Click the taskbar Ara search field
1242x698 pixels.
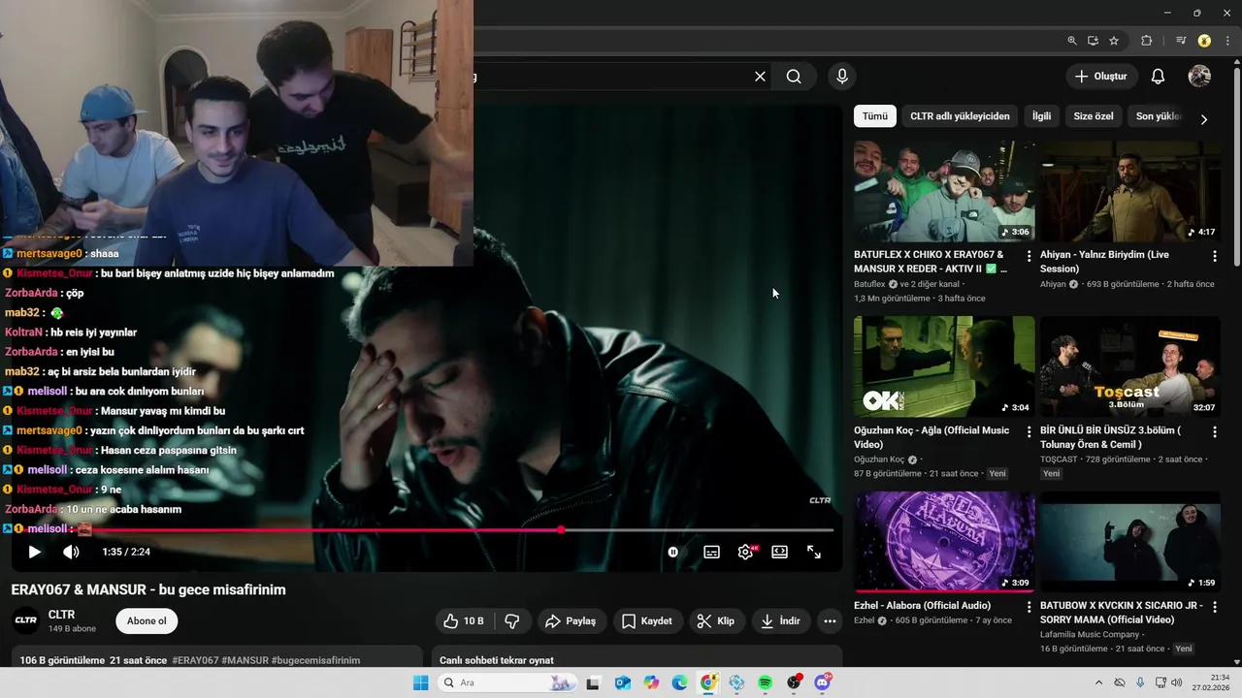coord(507,683)
